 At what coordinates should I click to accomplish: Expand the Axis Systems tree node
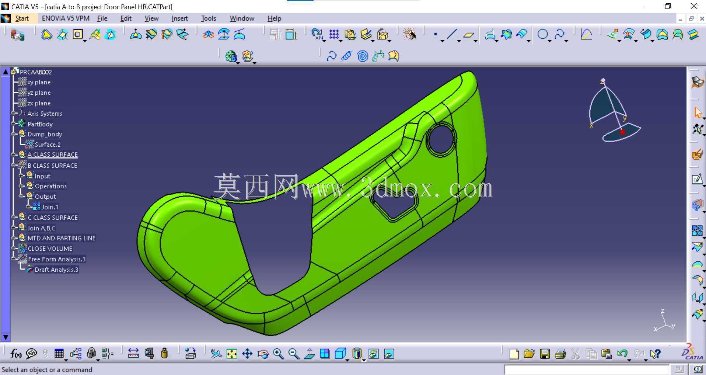(13, 113)
